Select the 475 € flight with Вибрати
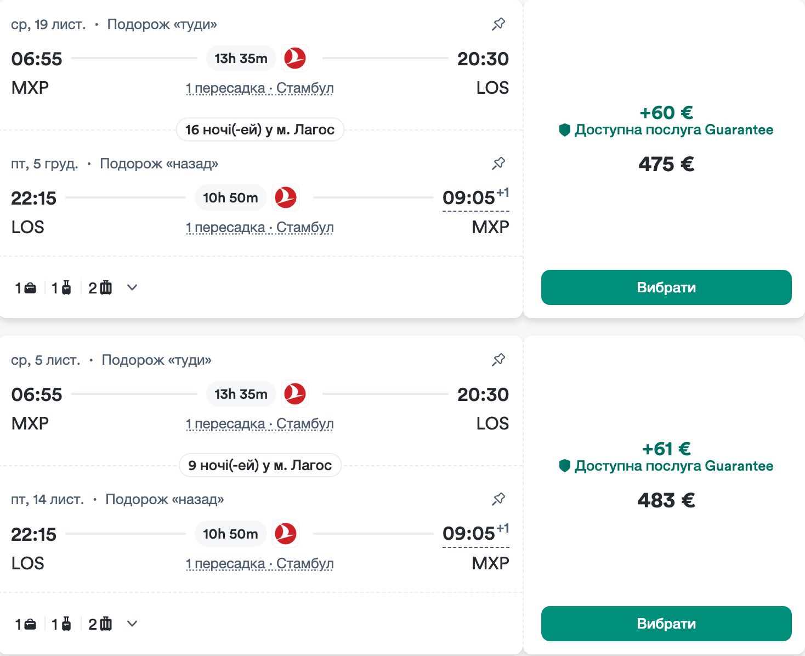The width and height of the screenshot is (805, 656). click(666, 287)
